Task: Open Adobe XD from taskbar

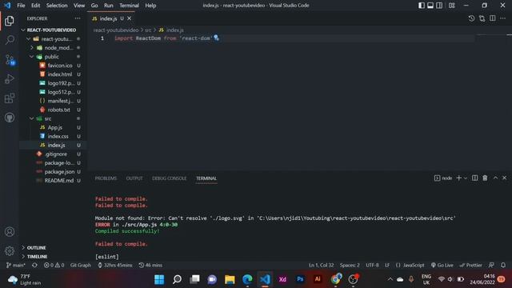Action: tap(282, 279)
